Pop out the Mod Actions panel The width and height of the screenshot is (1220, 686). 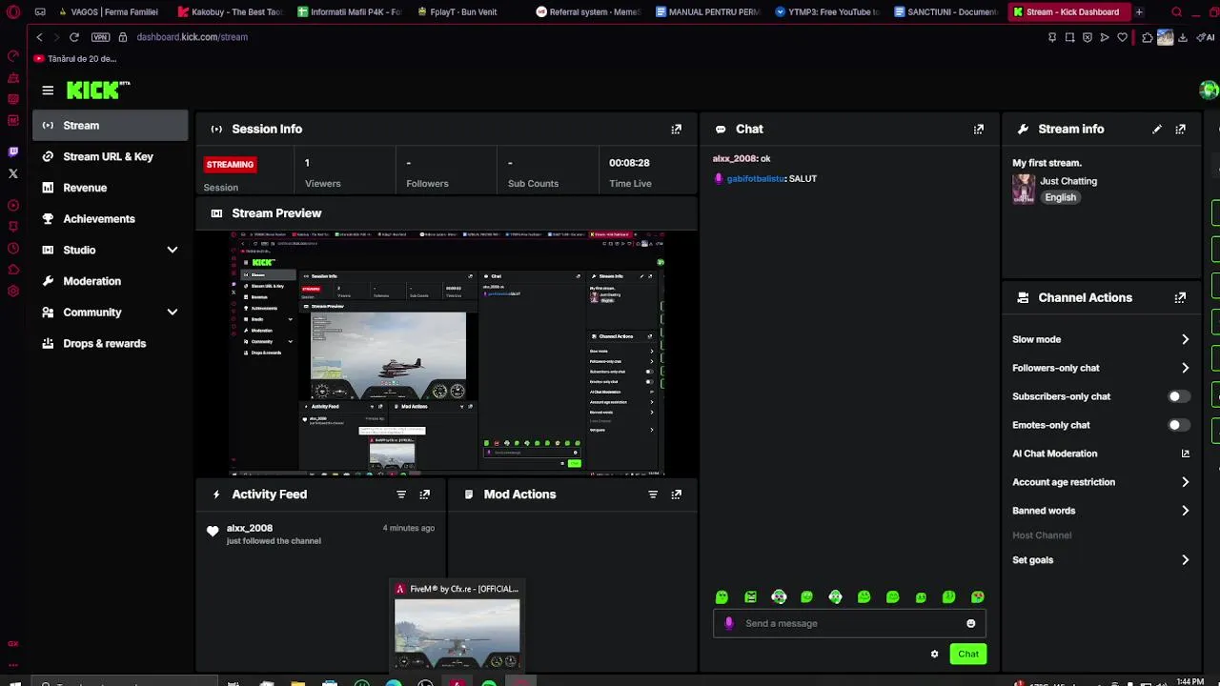pyautogui.click(x=676, y=494)
